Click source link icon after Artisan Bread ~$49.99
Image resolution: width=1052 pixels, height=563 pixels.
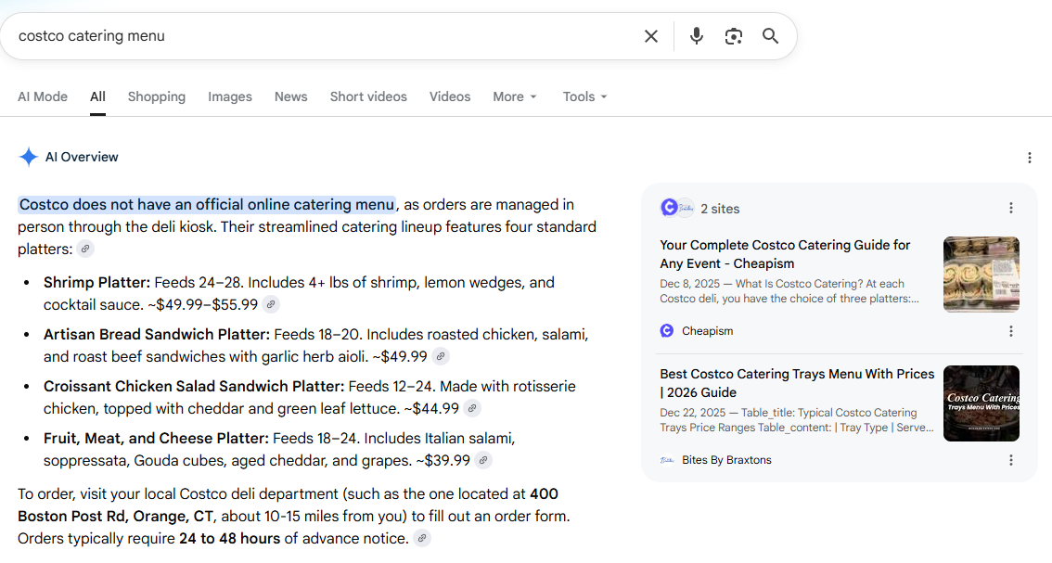440,356
